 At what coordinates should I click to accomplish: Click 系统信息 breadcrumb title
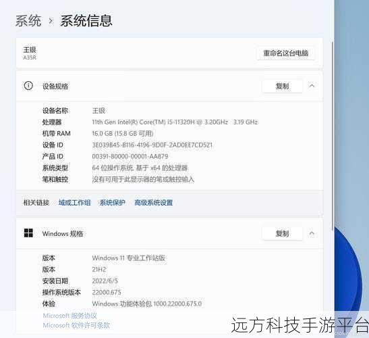(86, 21)
